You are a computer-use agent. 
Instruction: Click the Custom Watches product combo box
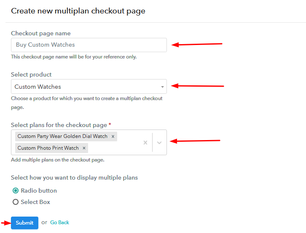click(x=84, y=87)
